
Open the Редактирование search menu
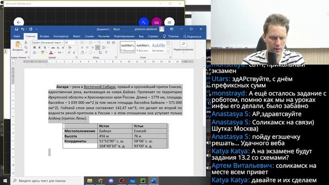(183, 47)
